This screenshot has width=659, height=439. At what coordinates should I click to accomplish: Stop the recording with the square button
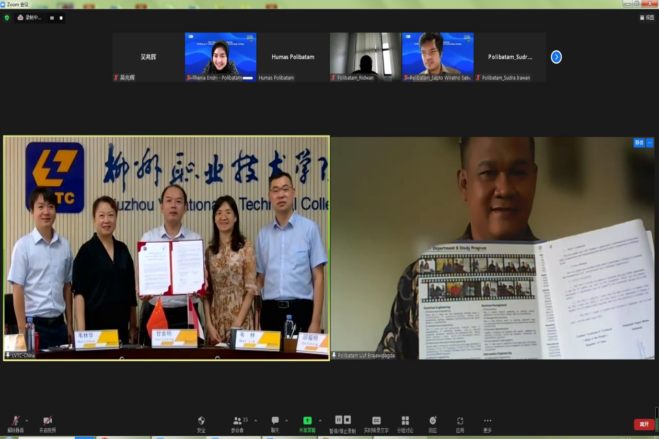[61, 18]
